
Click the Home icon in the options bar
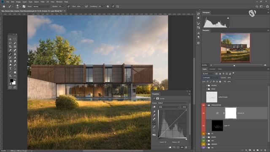tap(4, 6)
